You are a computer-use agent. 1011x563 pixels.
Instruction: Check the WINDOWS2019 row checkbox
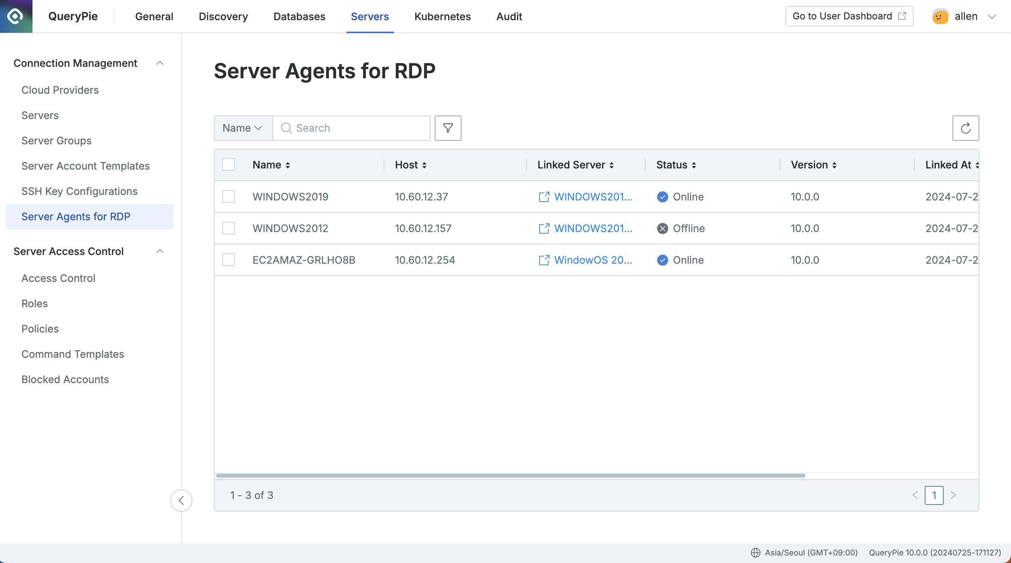coord(228,196)
